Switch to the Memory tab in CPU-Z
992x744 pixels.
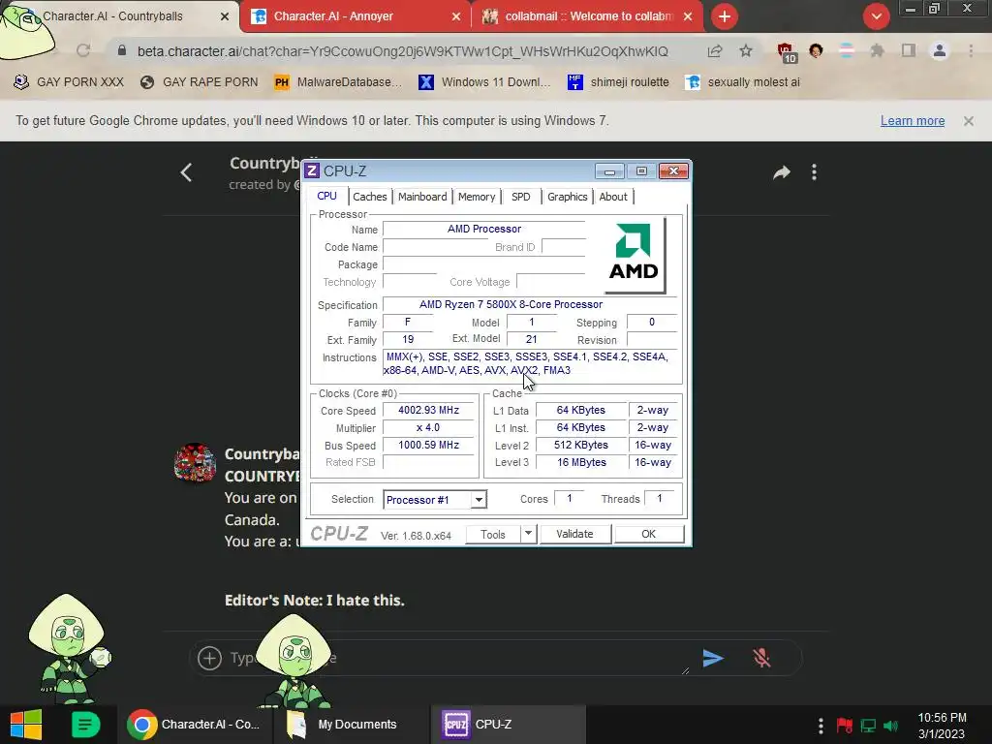[477, 197]
